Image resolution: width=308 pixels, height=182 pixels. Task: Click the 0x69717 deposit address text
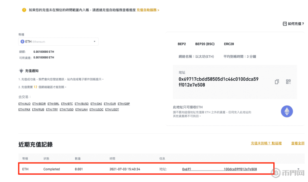click(x=218, y=82)
